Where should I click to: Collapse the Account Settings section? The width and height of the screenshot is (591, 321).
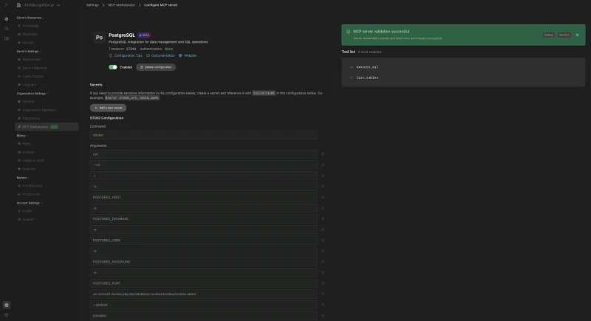click(30, 203)
